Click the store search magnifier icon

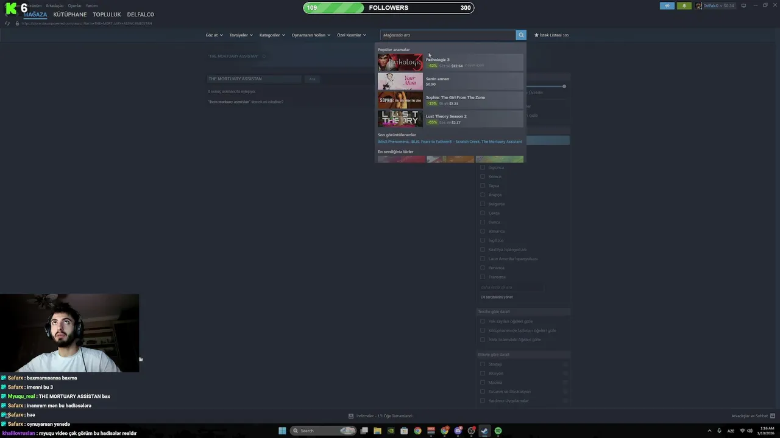(x=521, y=35)
